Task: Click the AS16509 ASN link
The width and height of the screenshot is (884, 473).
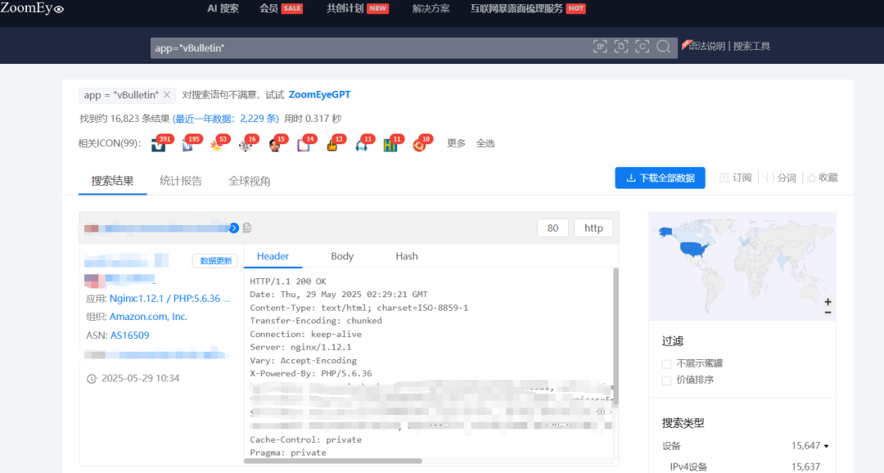Action: 129,335
